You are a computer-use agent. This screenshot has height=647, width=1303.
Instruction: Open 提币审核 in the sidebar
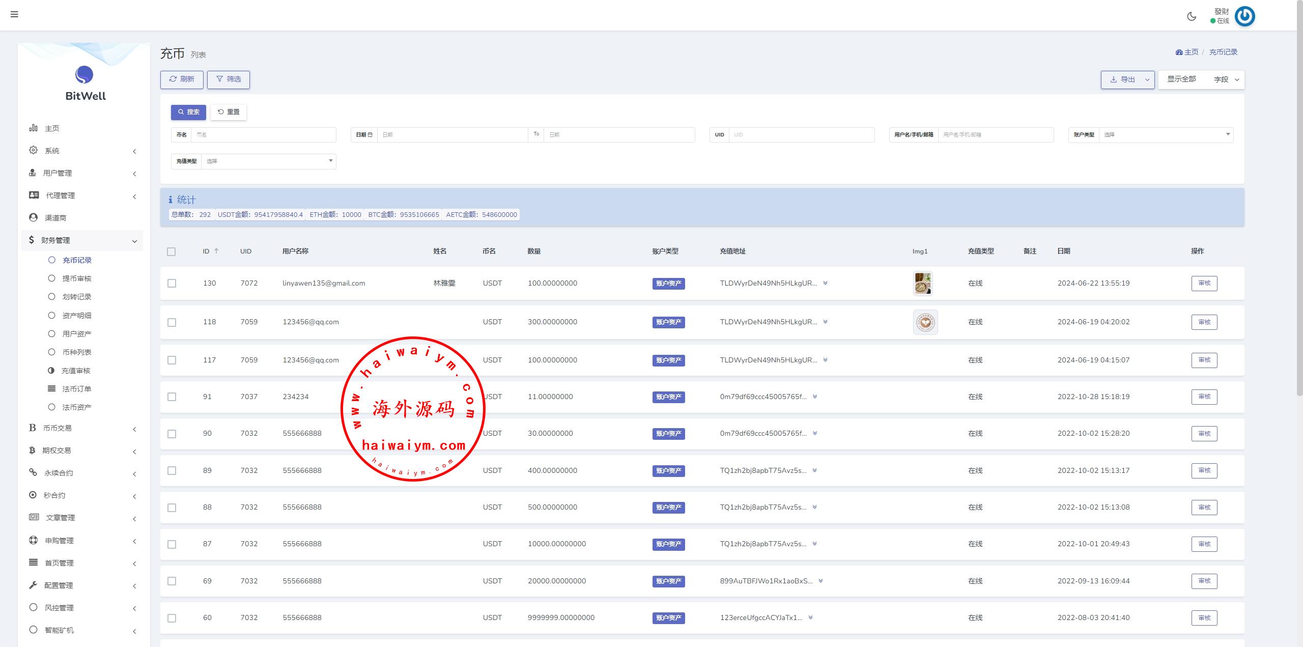(77, 278)
